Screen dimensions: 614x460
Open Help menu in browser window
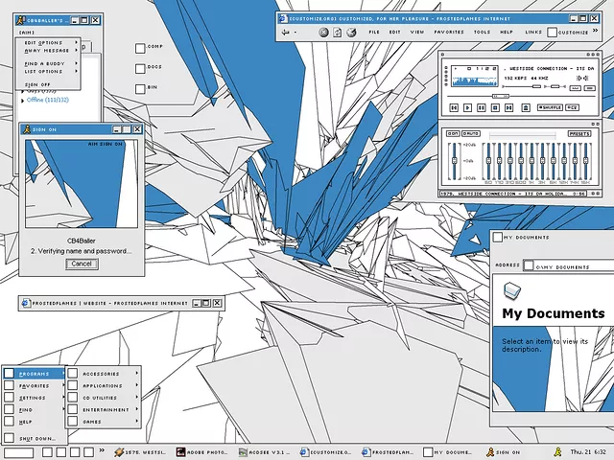[x=507, y=32]
